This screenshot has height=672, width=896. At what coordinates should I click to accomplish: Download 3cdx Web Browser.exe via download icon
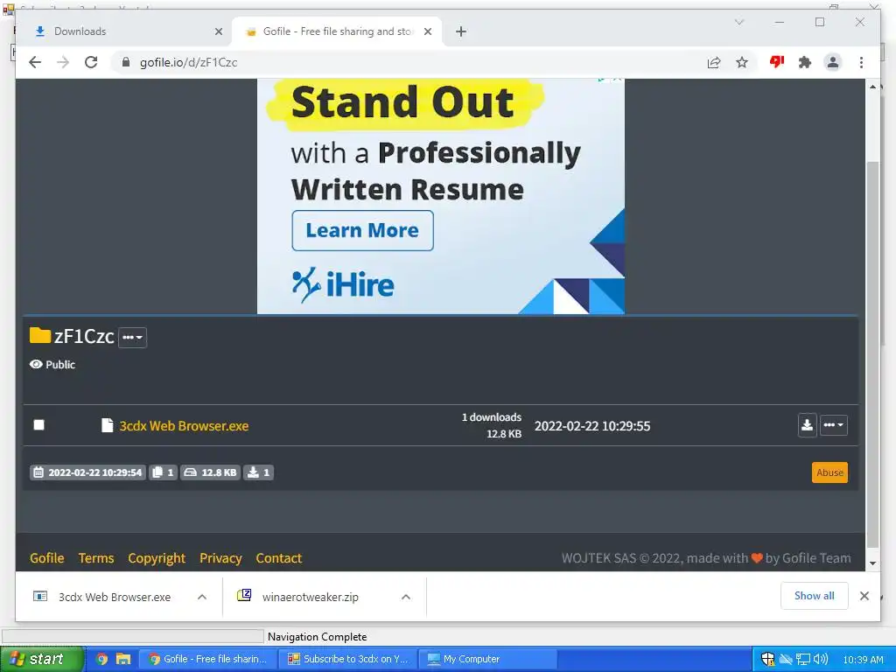(807, 425)
